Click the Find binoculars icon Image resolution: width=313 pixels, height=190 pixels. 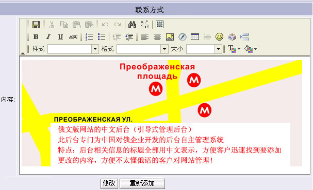pos(132,25)
